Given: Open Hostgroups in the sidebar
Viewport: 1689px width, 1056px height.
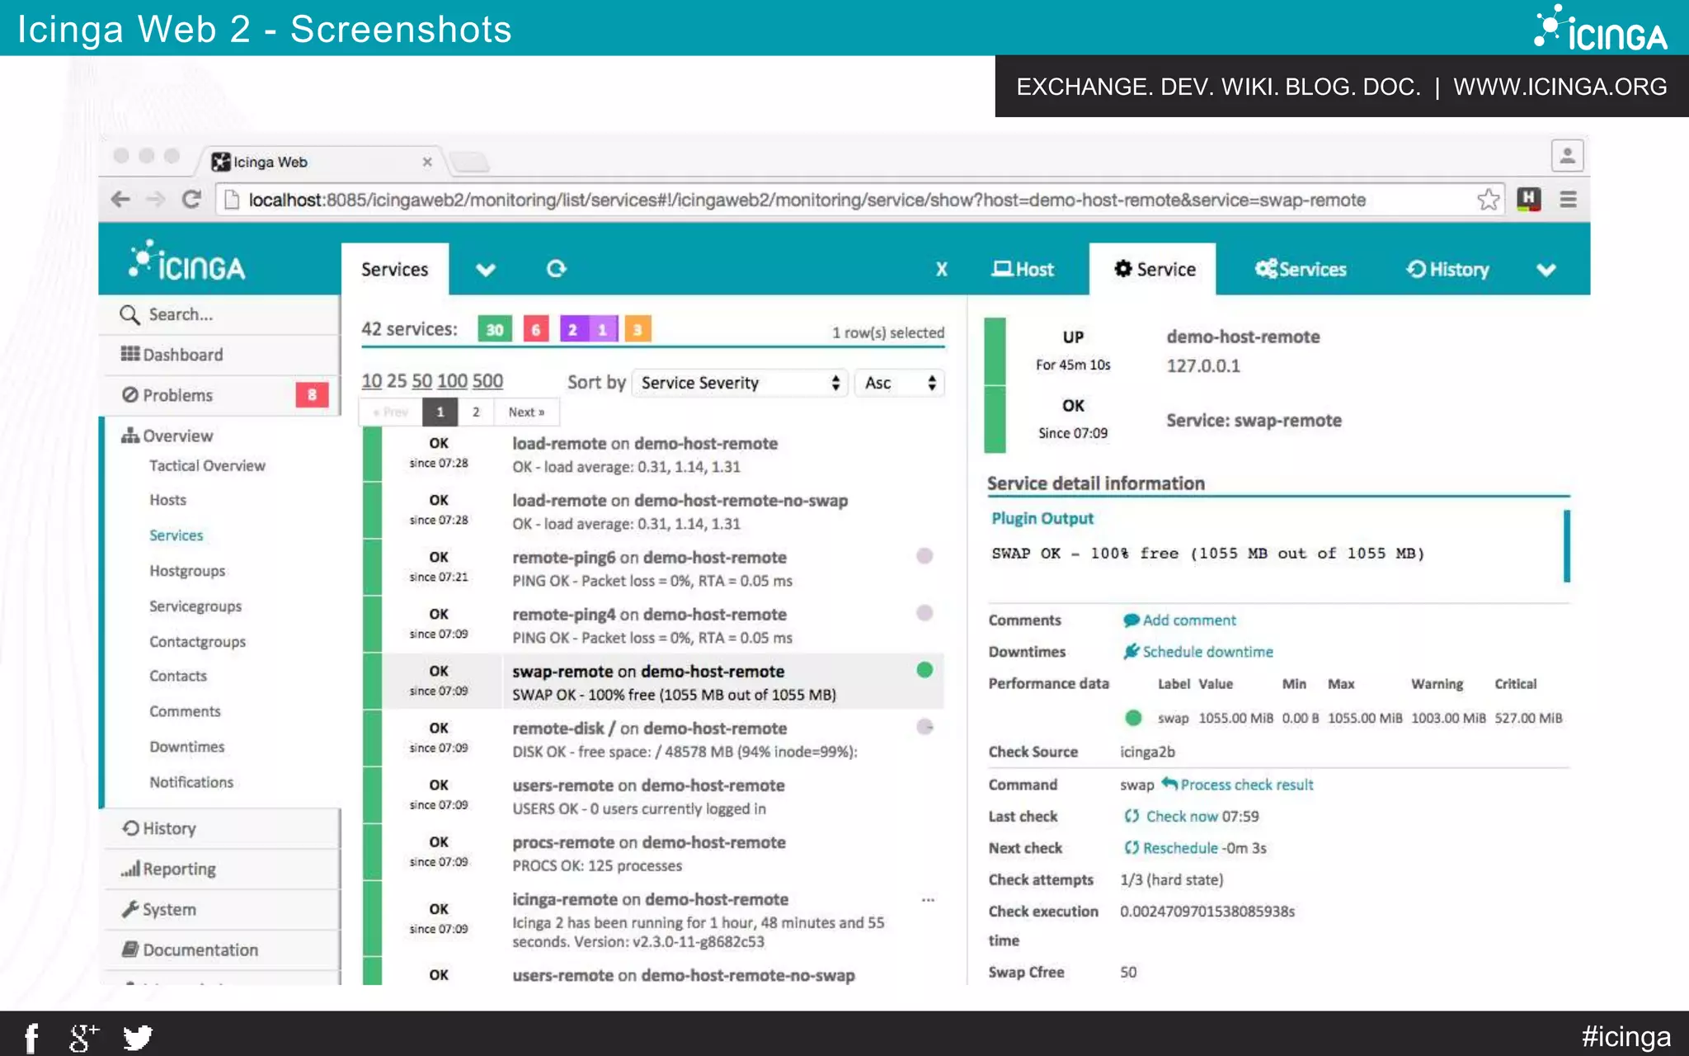Looking at the screenshot, I should 187,571.
